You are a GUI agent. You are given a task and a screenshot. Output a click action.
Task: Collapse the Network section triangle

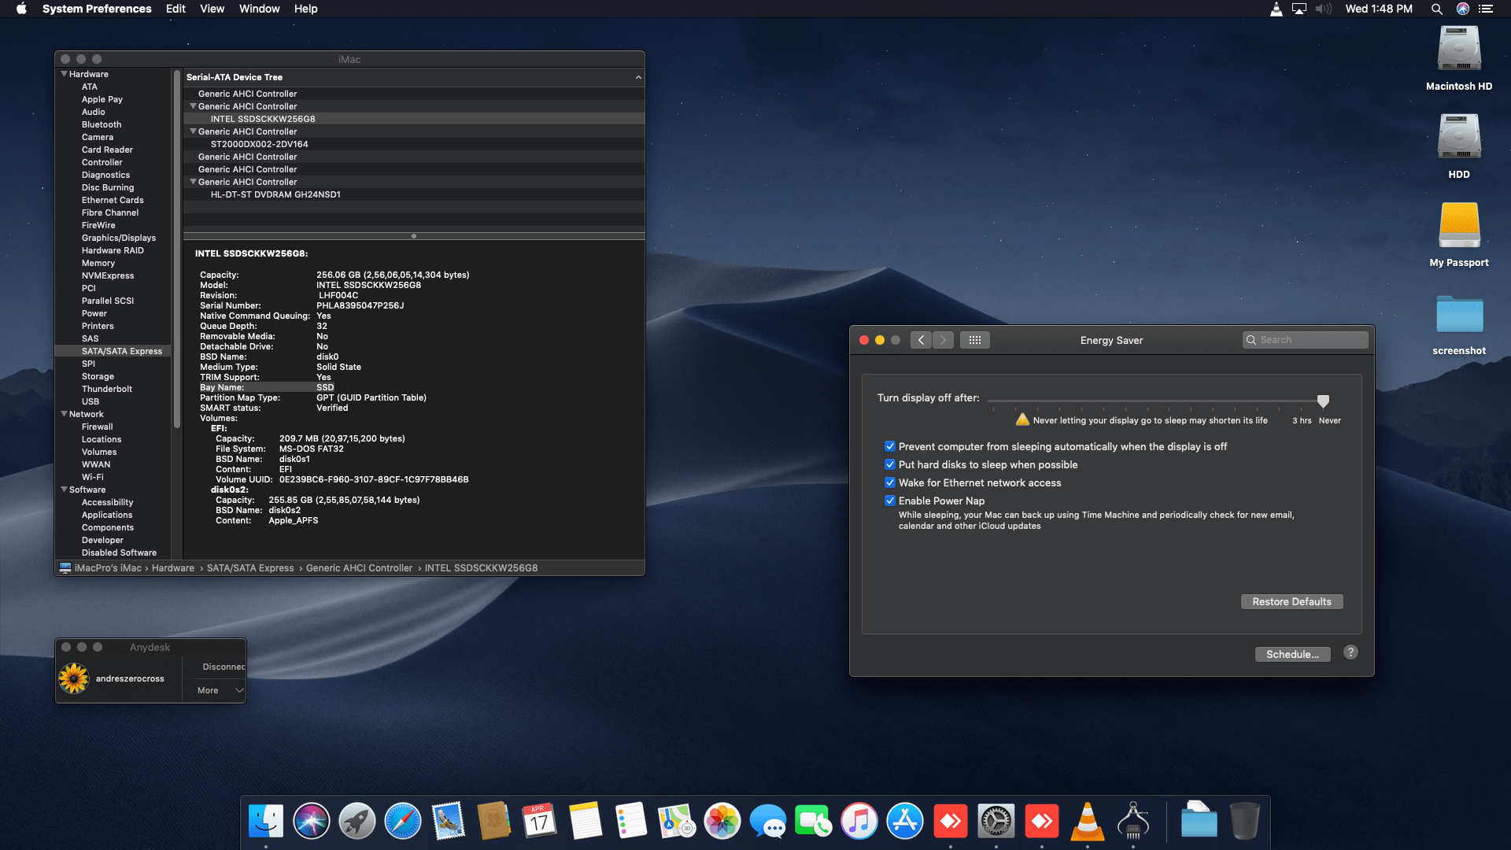[x=64, y=414]
